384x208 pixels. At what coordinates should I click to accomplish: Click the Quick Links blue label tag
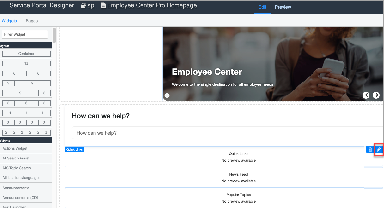click(75, 150)
